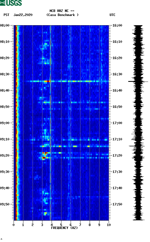Click the 09:50 PST time label
The width and height of the screenshot is (150, 242).
[5, 204]
